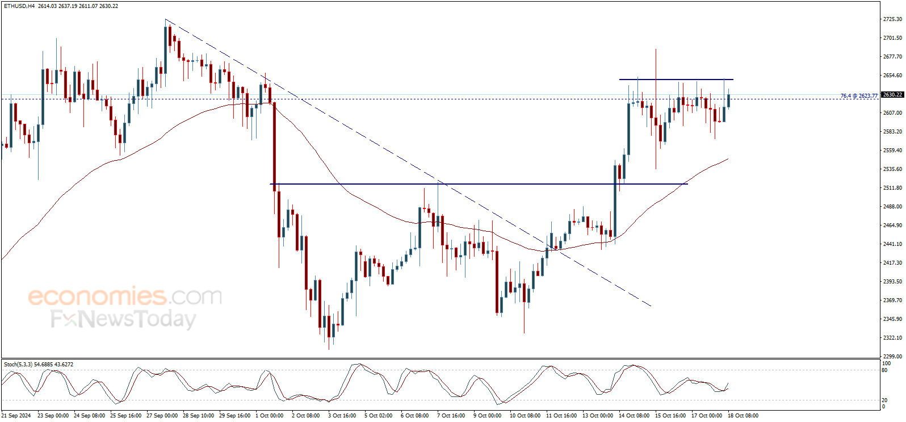906x422 pixels.
Task: Click the '27 Sep 00:00' time label
Action: [162, 416]
